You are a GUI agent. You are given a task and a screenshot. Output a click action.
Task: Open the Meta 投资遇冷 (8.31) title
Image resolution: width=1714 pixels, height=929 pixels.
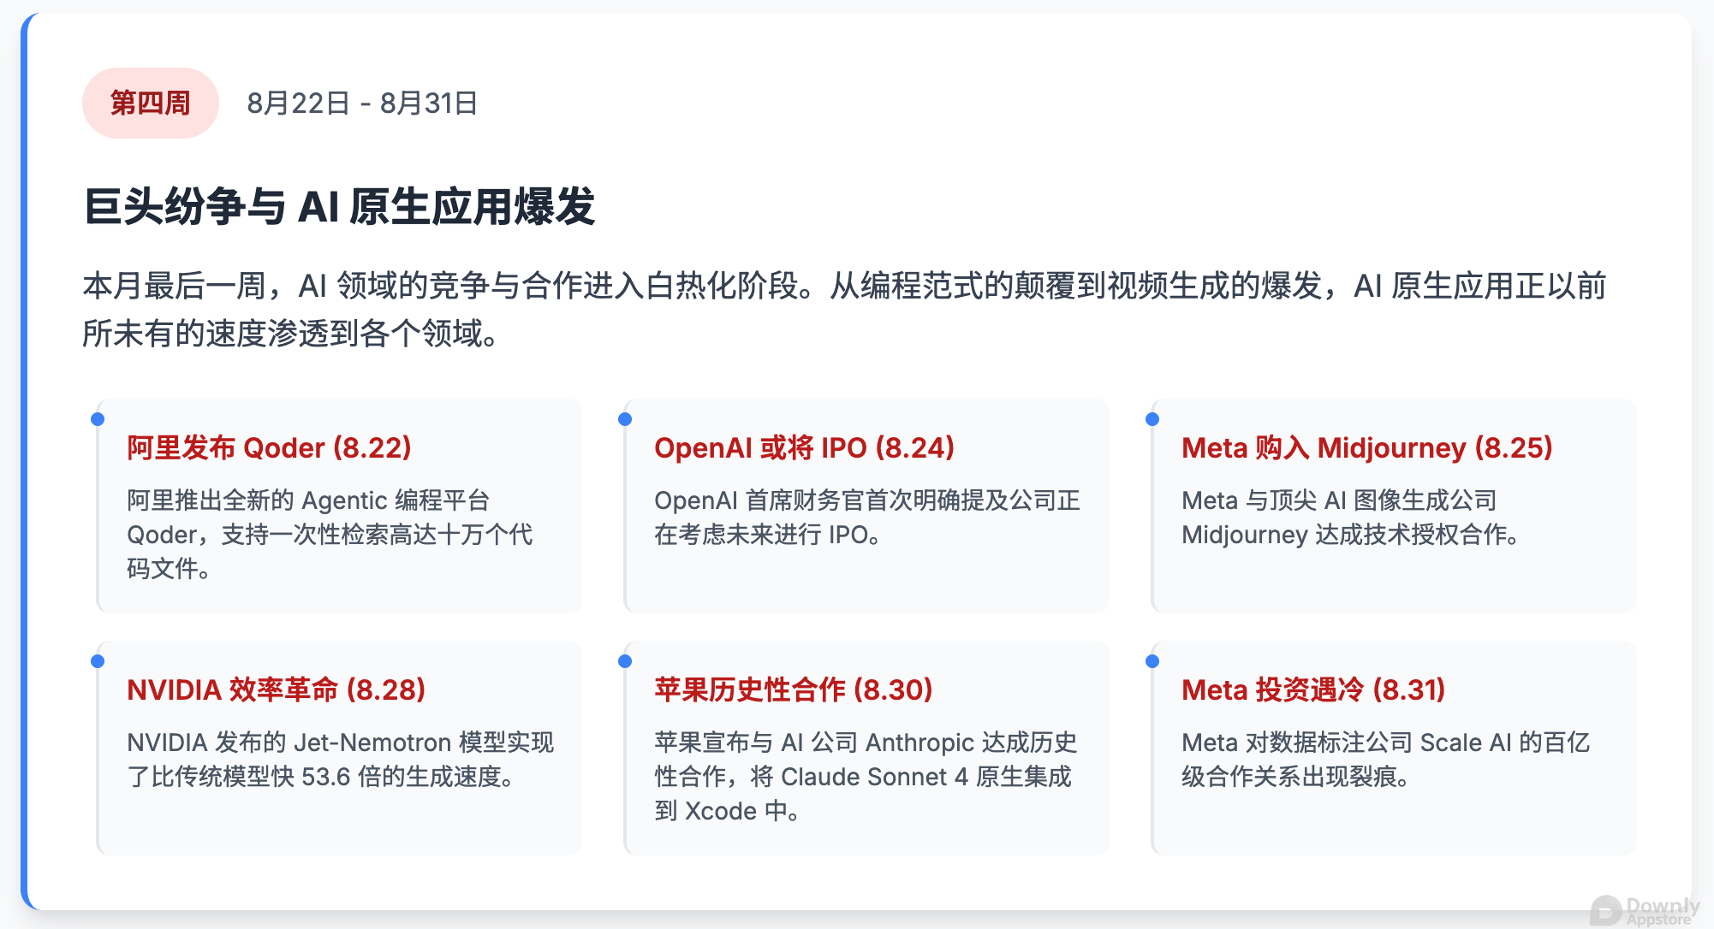pyautogui.click(x=1313, y=689)
